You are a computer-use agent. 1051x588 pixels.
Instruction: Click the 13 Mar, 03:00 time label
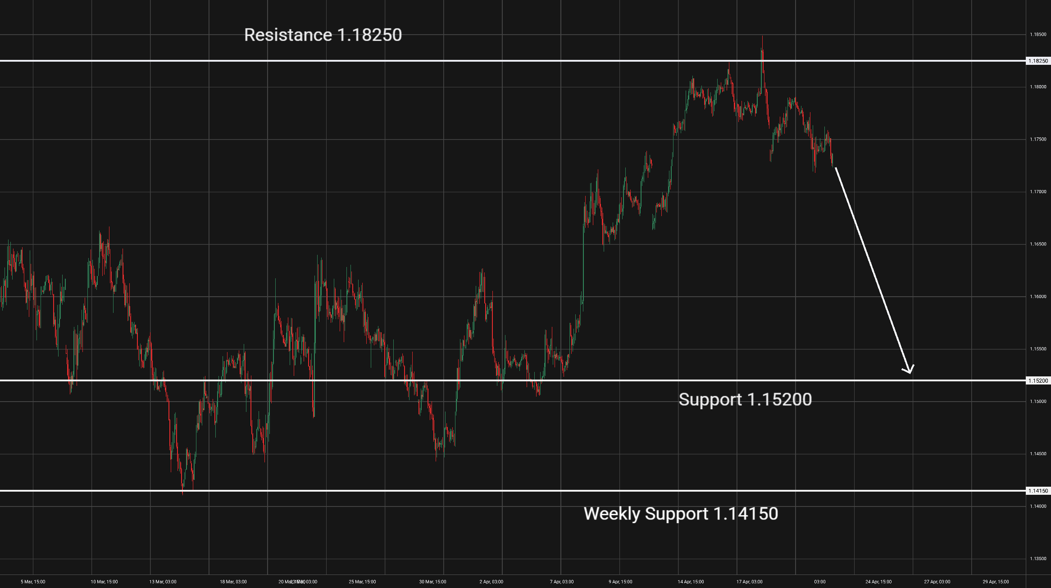point(163,582)
